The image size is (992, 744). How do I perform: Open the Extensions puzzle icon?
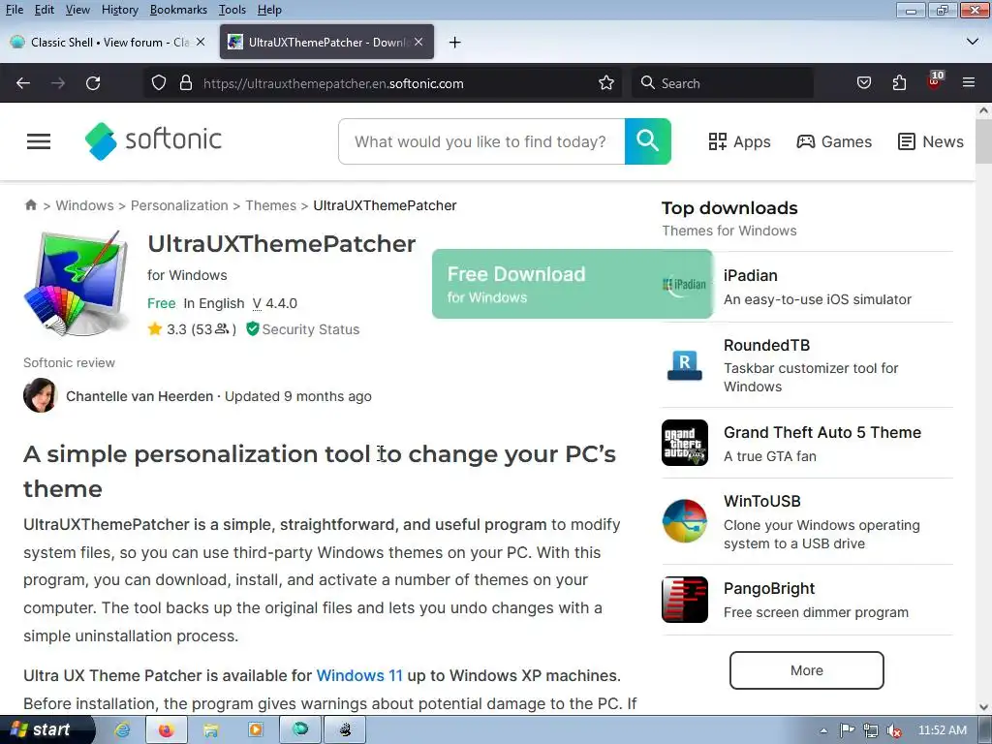tap(899, 83)
